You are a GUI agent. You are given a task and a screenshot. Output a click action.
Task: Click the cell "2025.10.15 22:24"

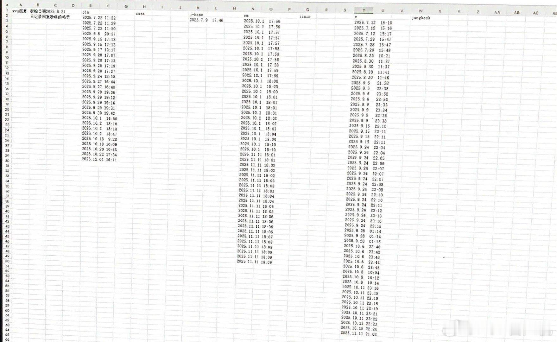click(359, 329)
